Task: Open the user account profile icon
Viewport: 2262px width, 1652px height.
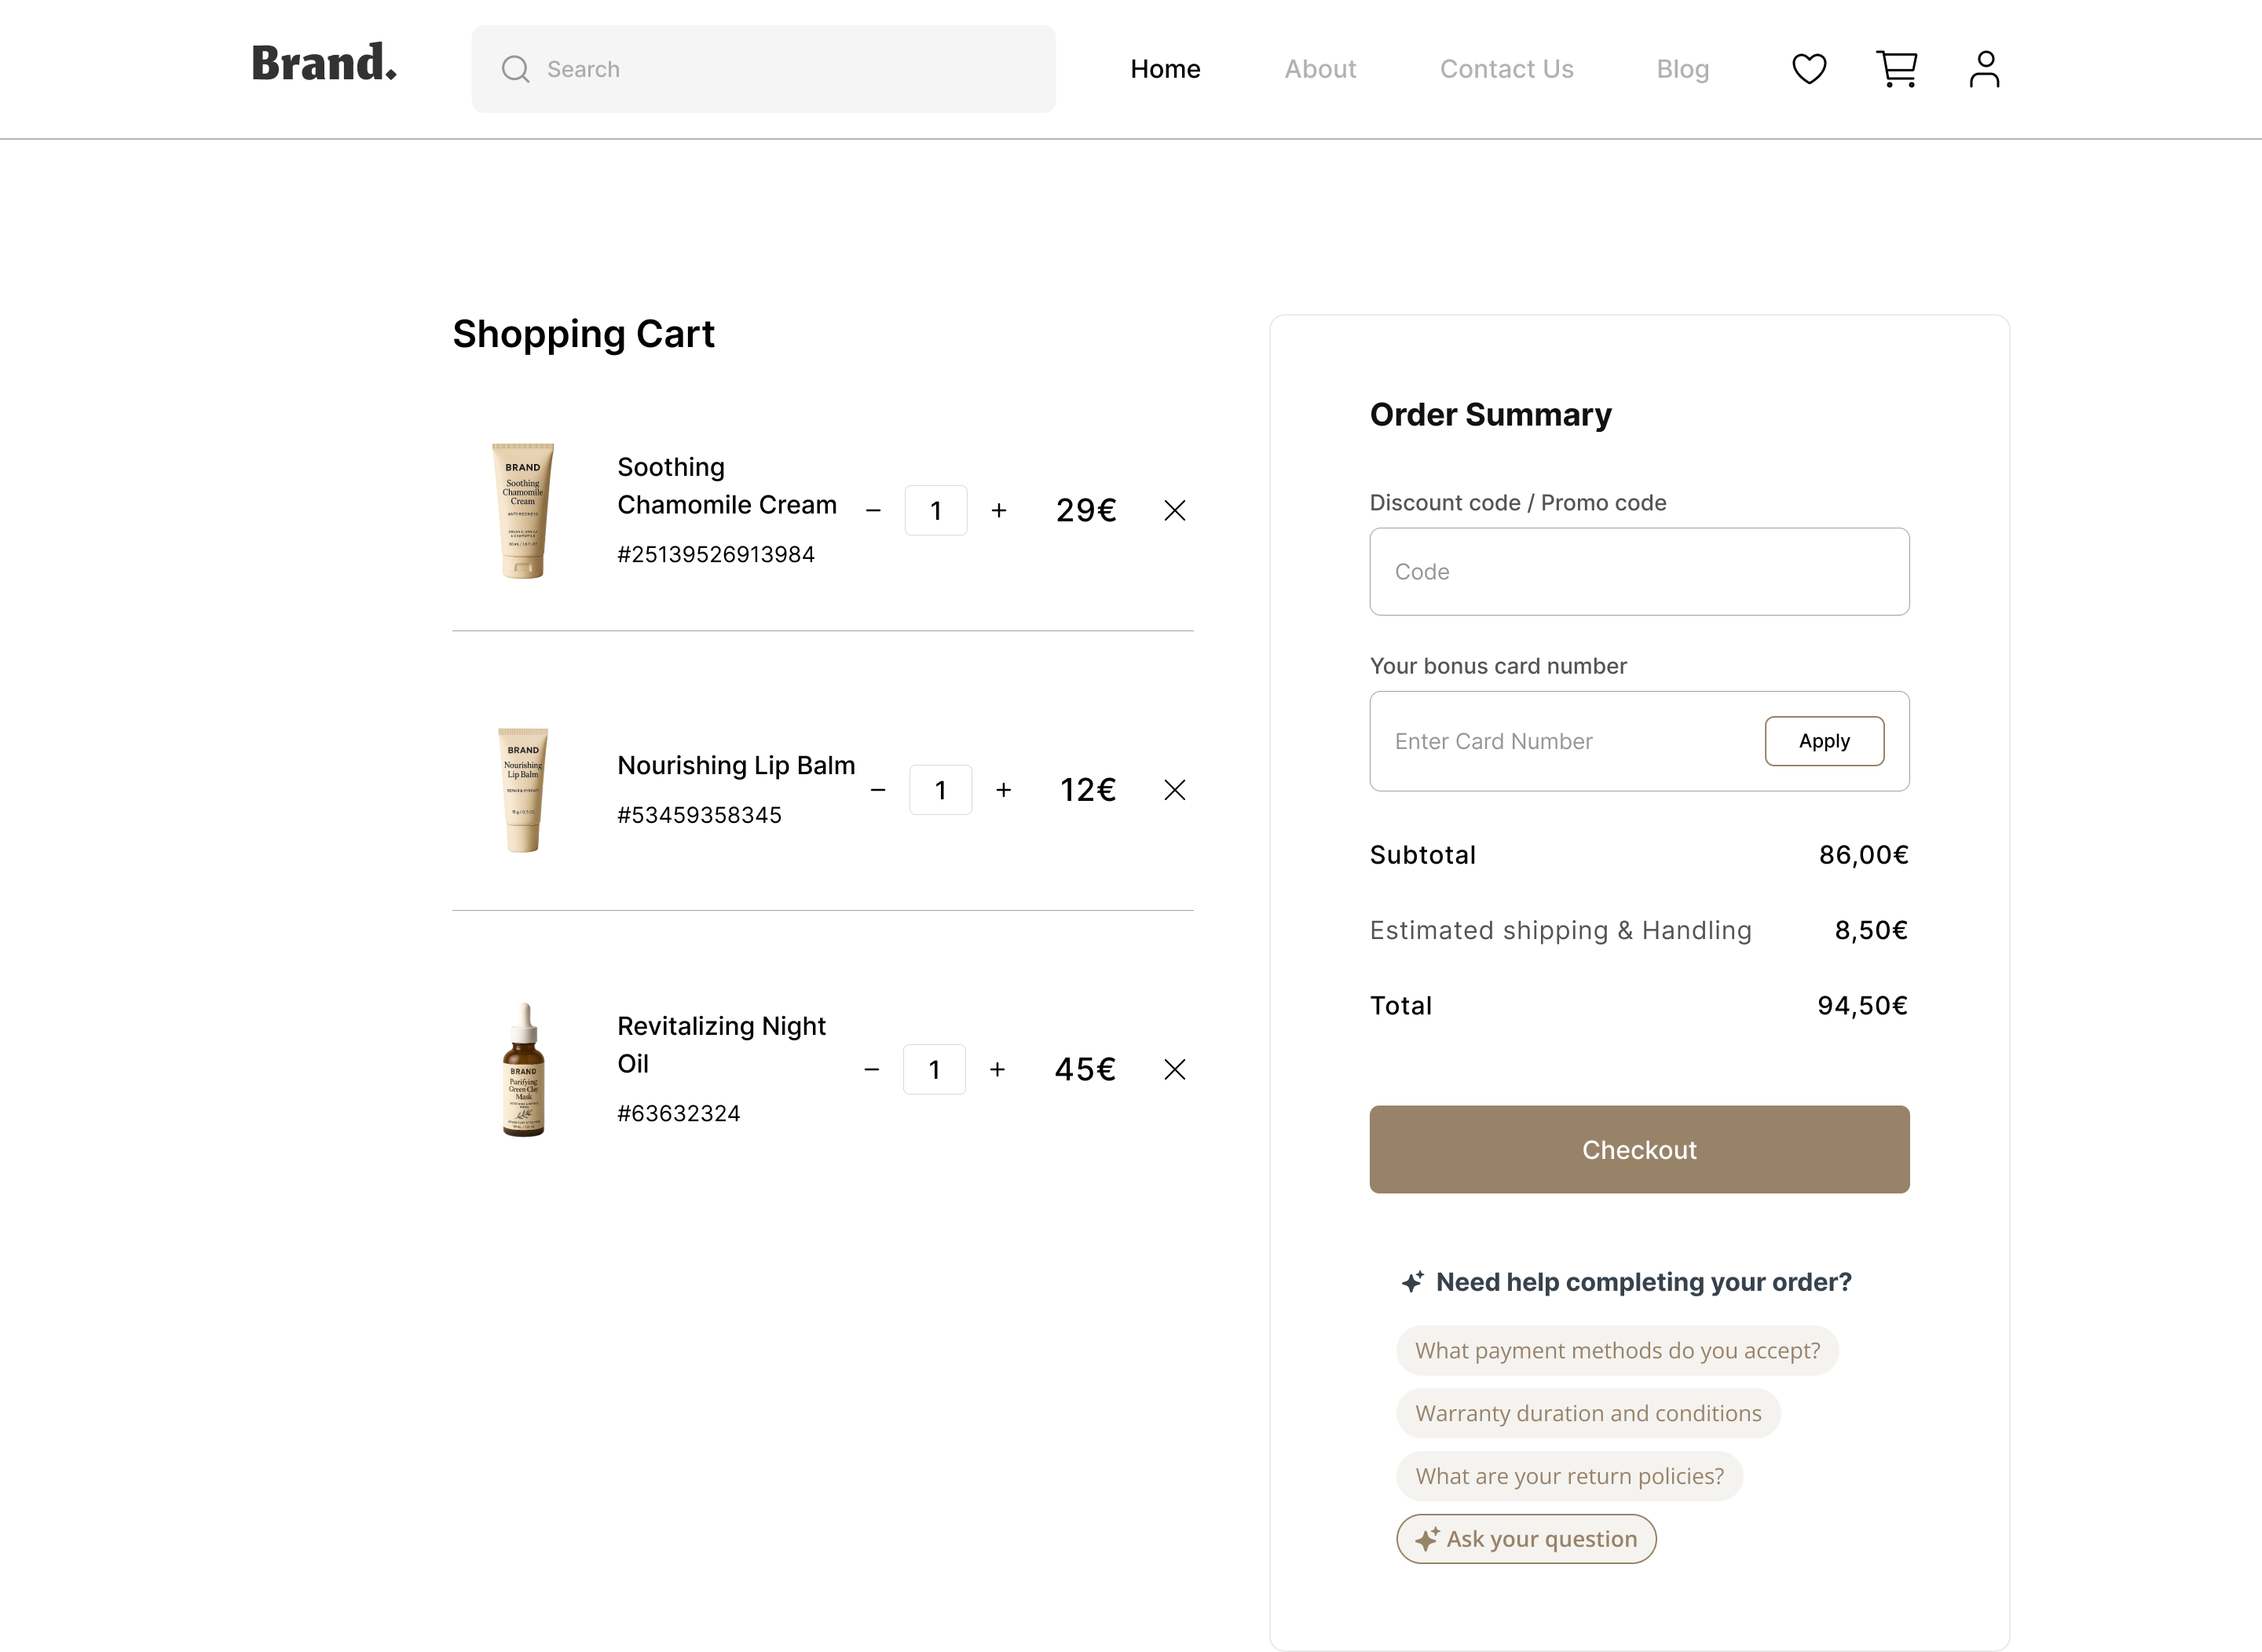Action: pyautogui.click(x=1984, y=69)
